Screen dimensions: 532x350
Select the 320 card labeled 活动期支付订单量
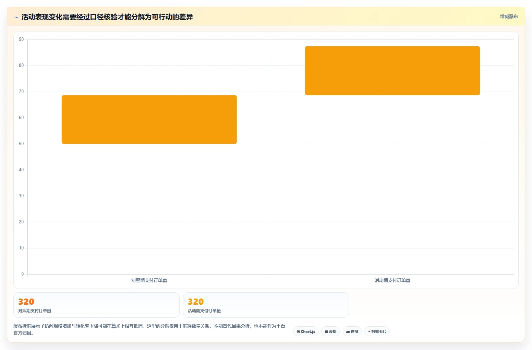266,305
